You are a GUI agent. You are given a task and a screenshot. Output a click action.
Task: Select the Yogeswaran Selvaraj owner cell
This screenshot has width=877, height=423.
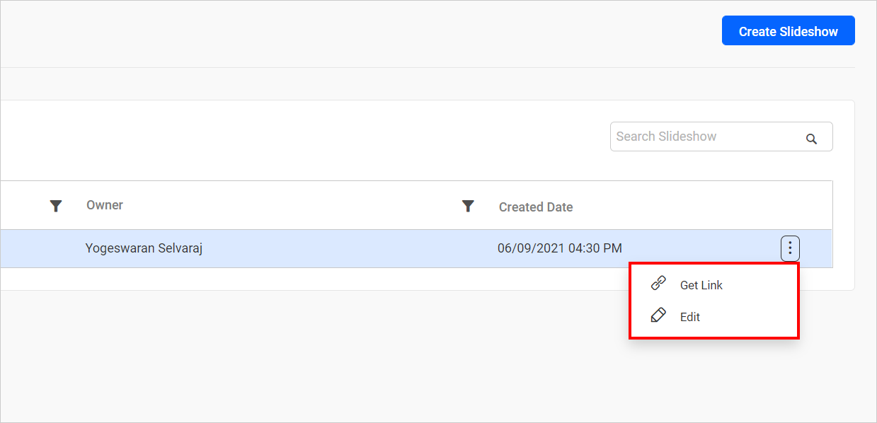point(144,248)
